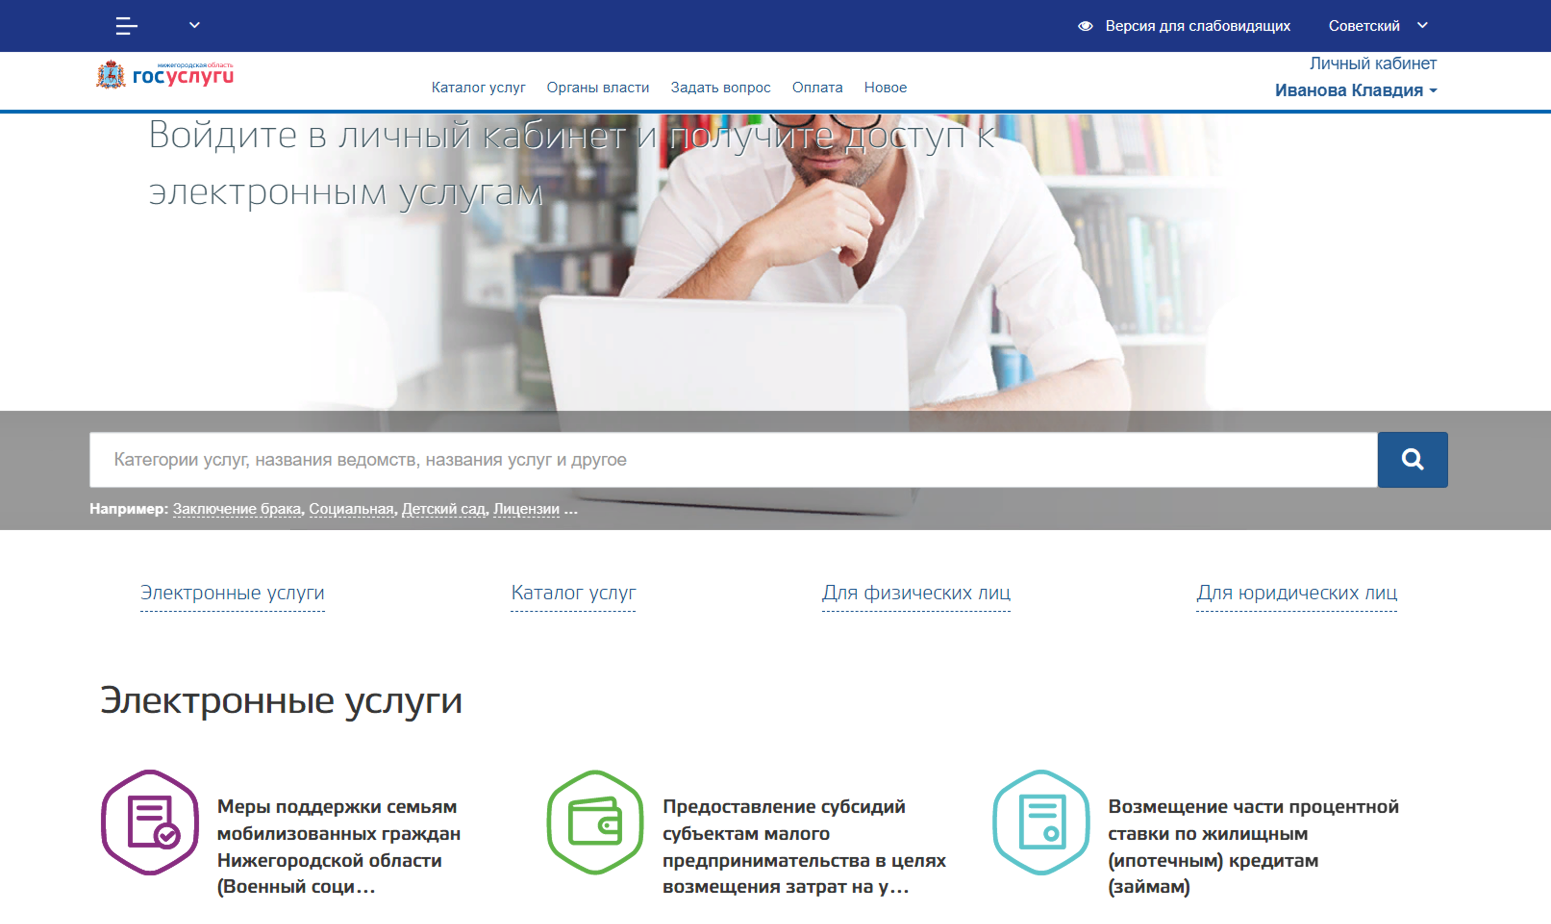1551x924 pixels.
Task: Click purple document-check hexagon icon
Action: (x=150, y=822)
